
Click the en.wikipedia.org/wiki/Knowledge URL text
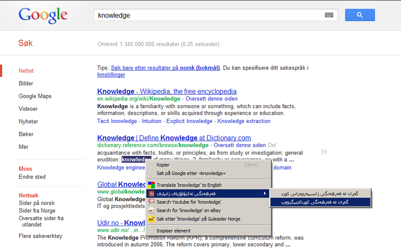(x=138, y=99)
